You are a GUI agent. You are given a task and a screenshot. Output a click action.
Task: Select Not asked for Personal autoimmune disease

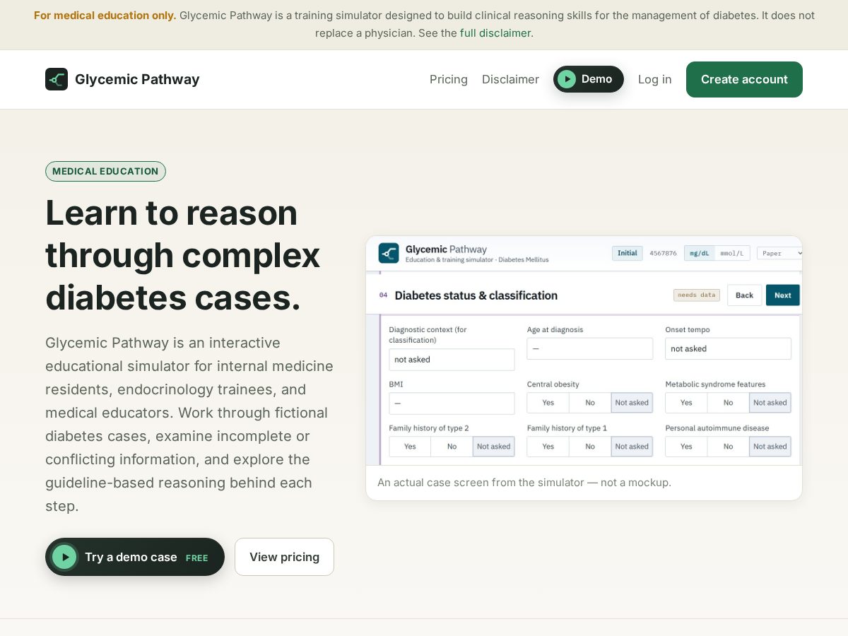point(770,447)
